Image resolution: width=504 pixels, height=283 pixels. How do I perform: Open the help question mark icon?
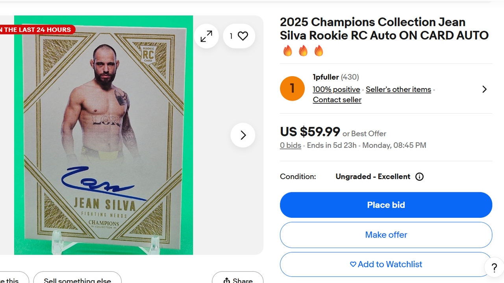494,268
